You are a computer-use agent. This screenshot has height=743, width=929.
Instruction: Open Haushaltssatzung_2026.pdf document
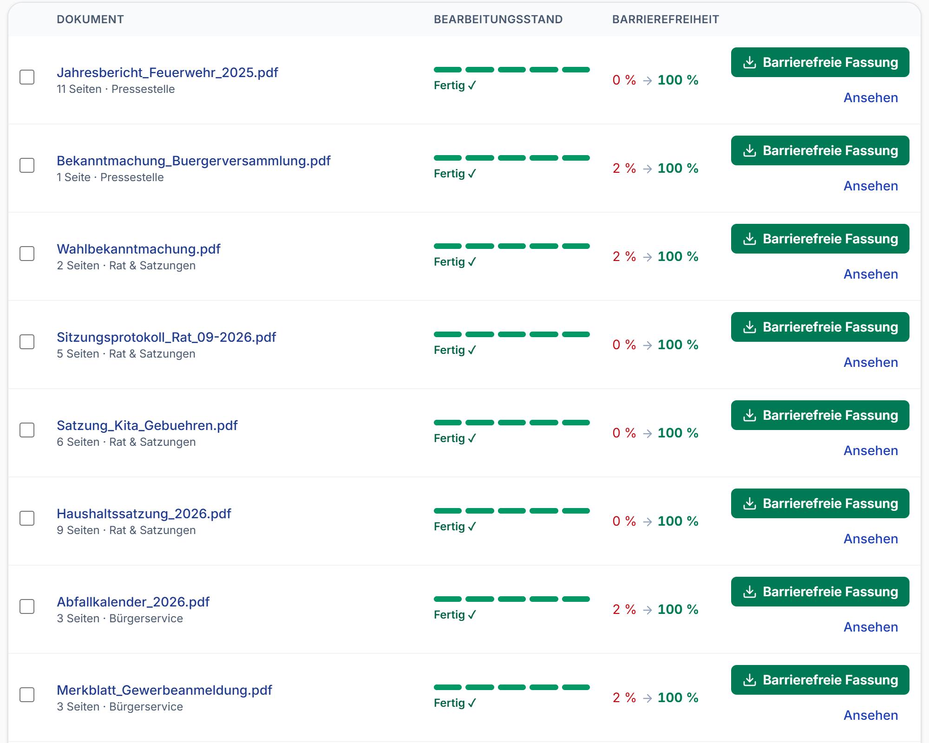(144, 514)
